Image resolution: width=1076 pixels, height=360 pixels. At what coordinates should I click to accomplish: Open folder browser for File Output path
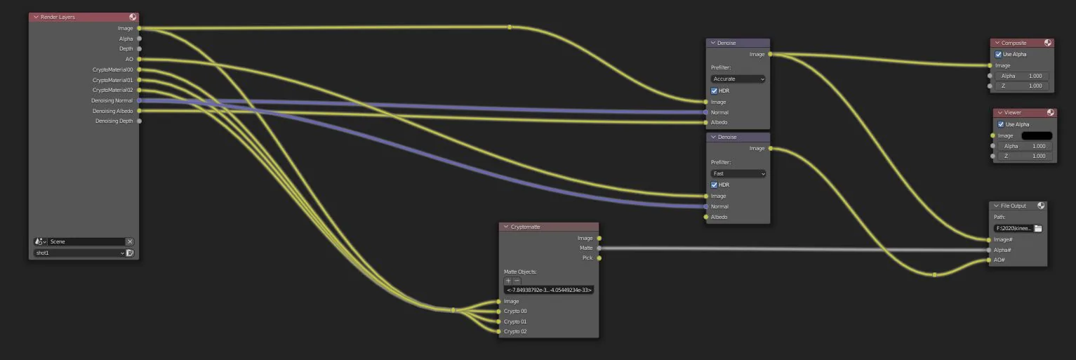tap(1038, 228)
